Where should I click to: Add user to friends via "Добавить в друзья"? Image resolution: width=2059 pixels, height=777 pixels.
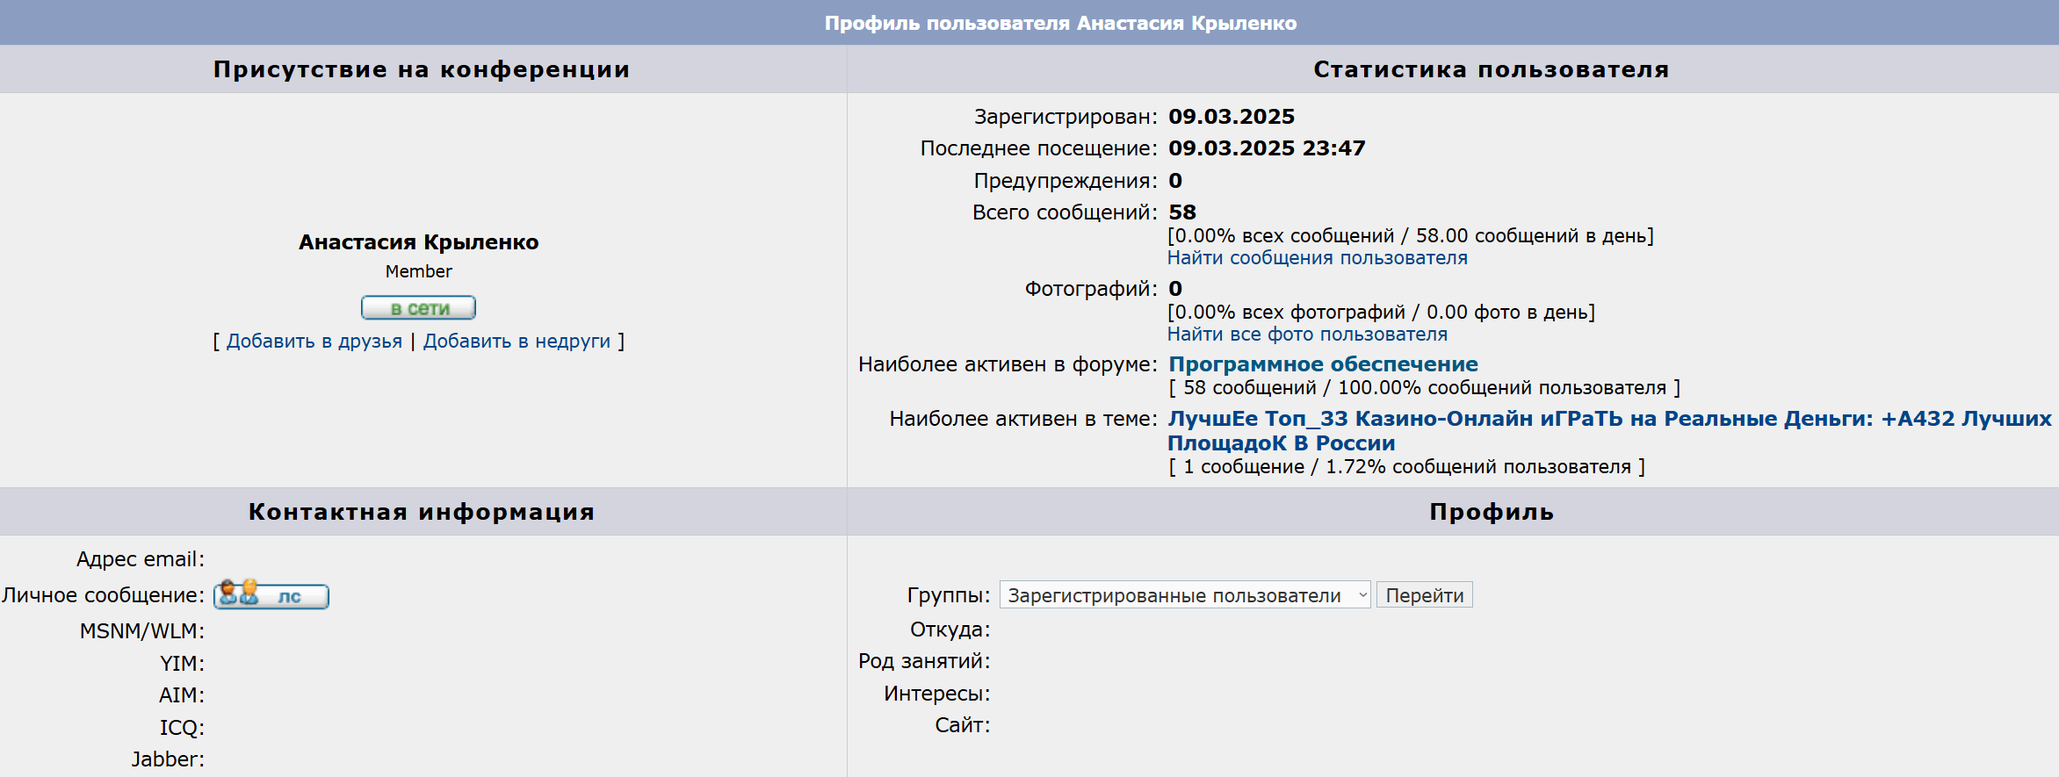coord(314,342)
